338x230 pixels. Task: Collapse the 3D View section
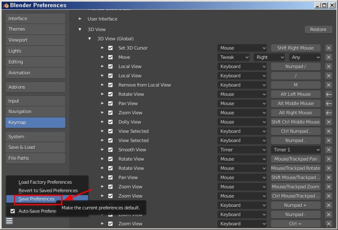80,29
